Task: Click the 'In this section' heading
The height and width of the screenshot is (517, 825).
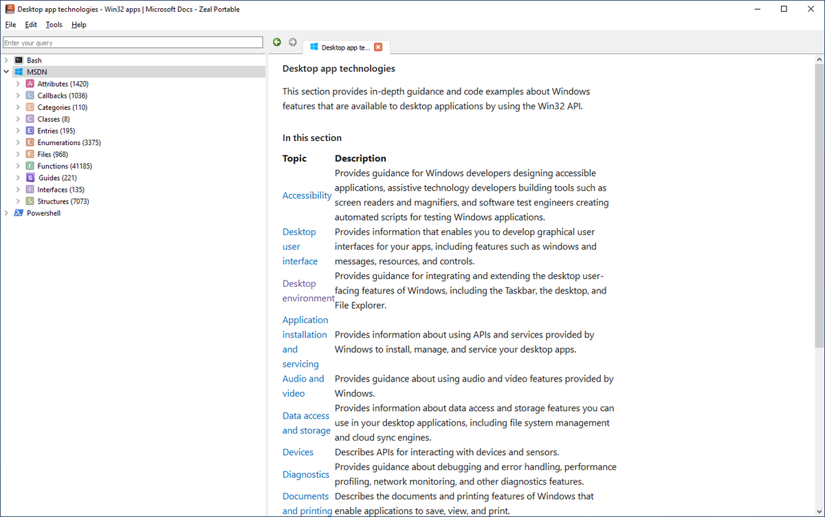Action: 312,137
